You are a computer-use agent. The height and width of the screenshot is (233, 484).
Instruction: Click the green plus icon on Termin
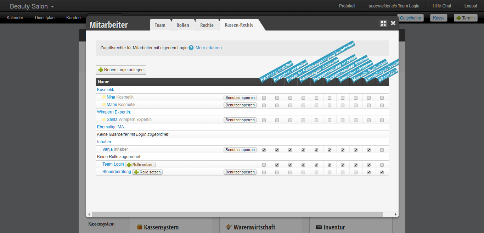pyautogui.click(x=458, y=18)
